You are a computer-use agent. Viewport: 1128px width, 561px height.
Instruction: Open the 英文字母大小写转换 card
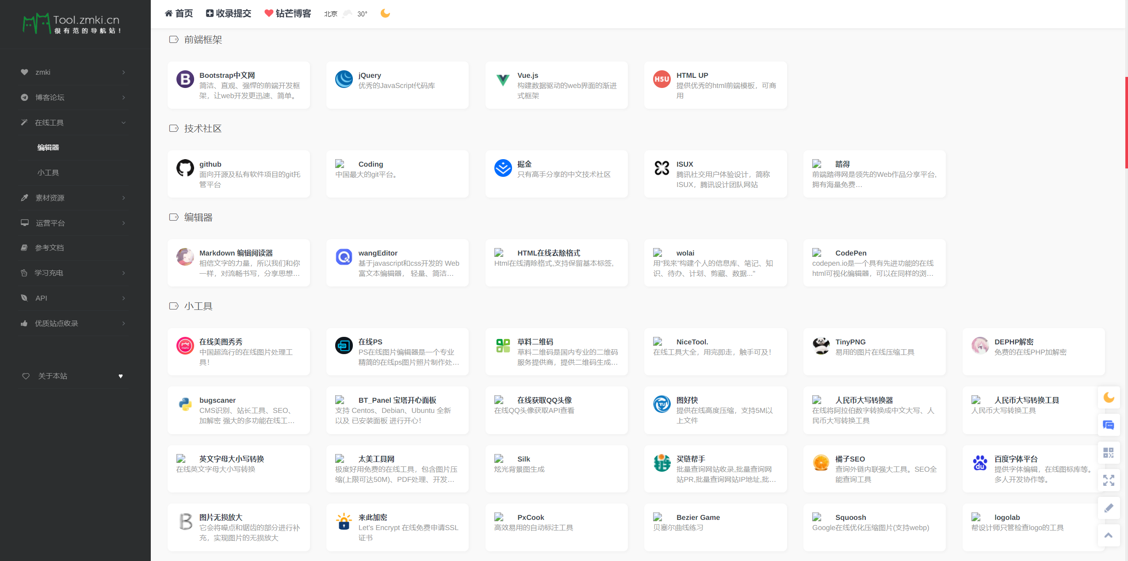[238, 469]
